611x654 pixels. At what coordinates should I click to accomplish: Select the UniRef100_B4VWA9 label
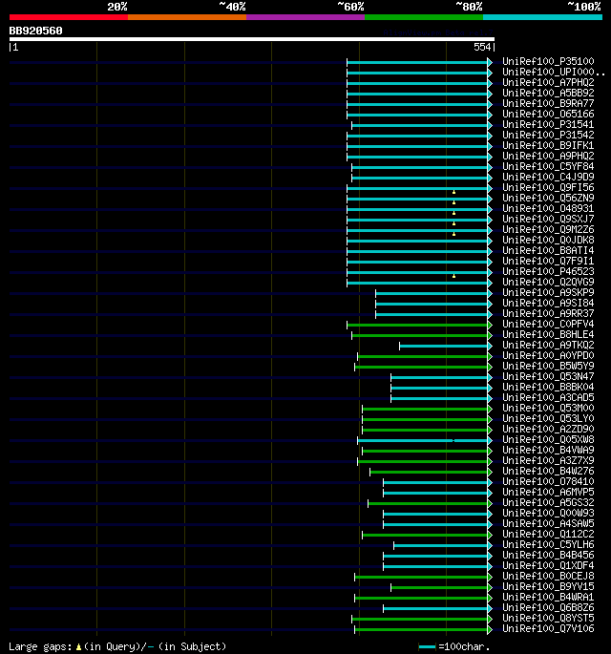coord(548,451)
